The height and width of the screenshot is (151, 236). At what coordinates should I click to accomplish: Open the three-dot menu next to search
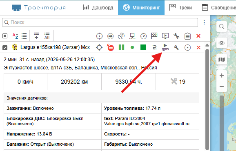coord(204,22)
